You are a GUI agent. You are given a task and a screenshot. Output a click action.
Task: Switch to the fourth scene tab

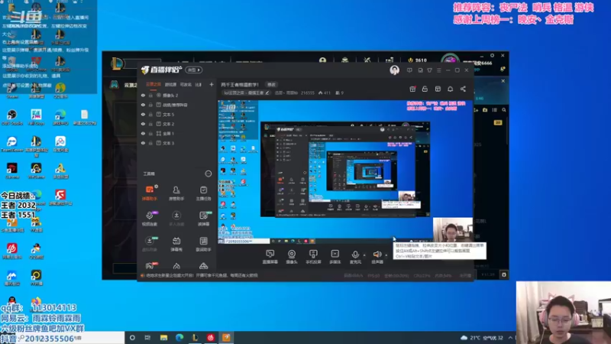[x=198, y=84]
